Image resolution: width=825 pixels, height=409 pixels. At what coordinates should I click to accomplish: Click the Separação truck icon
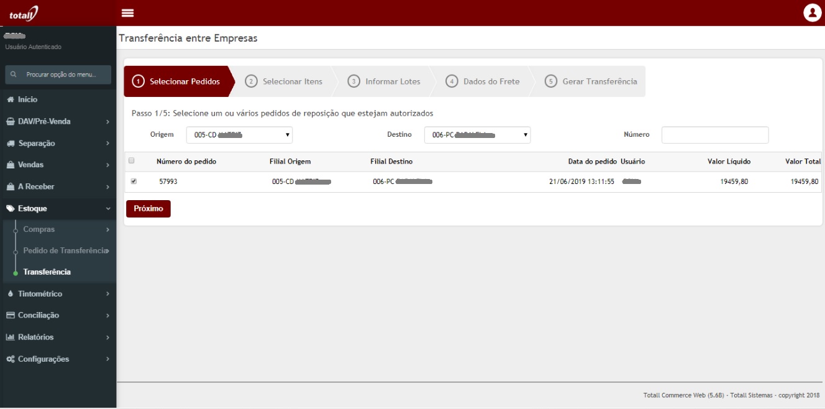point(11,144)
